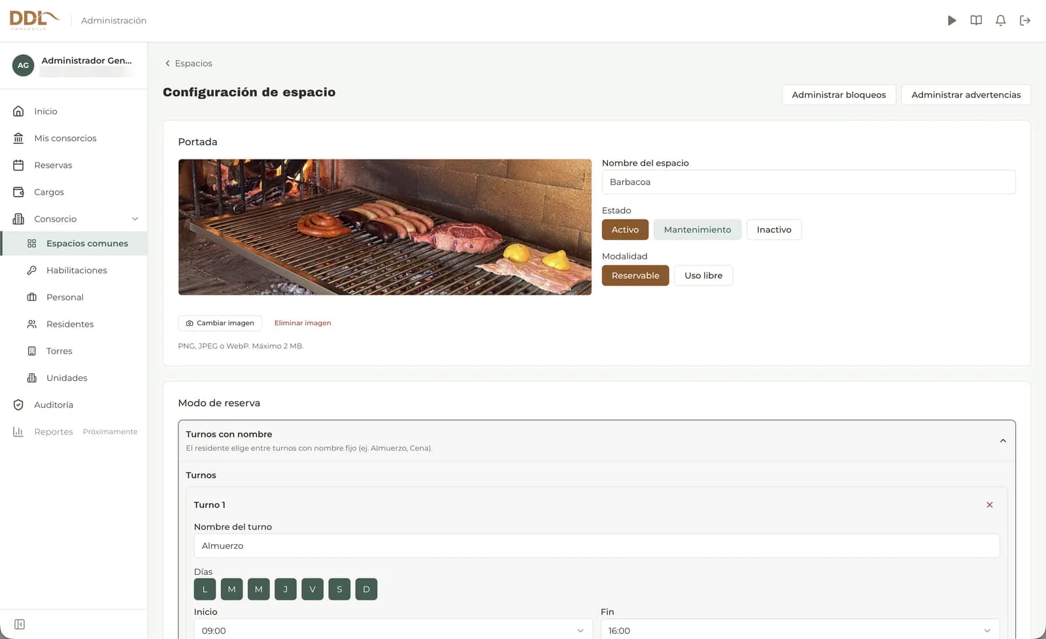Open the book/documentation icon
This screenshot has height=639, width=1046.
tap(976, 20)
